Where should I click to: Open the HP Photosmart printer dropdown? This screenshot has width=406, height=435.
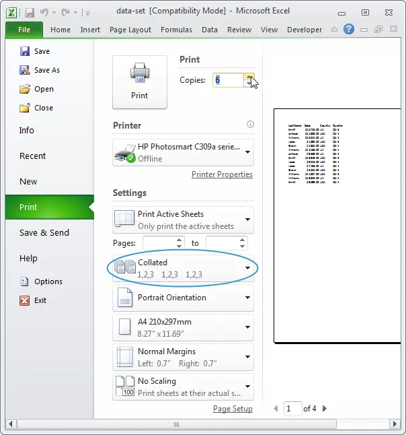pyautogui.click(x=183, y=153)
